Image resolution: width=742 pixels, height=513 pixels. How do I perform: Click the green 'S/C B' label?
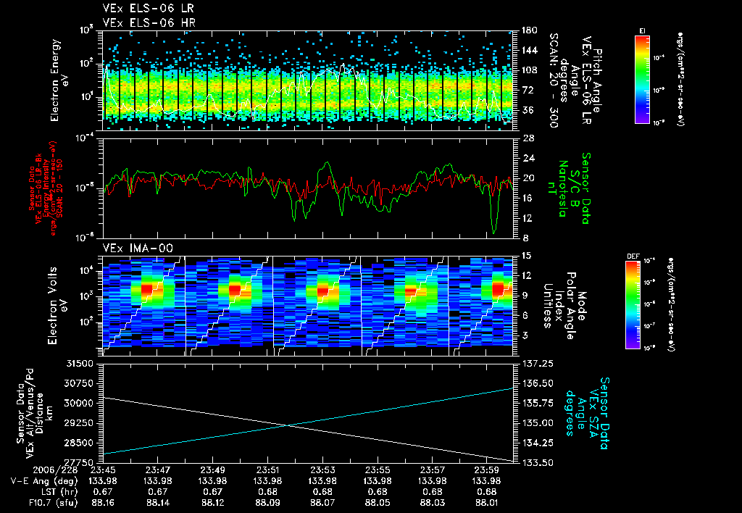(575, 188)
